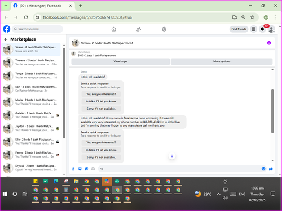This screenshot has width=282, height=211.
Task: Open the Friends icon in Facebook header
Action: [139, 29]
